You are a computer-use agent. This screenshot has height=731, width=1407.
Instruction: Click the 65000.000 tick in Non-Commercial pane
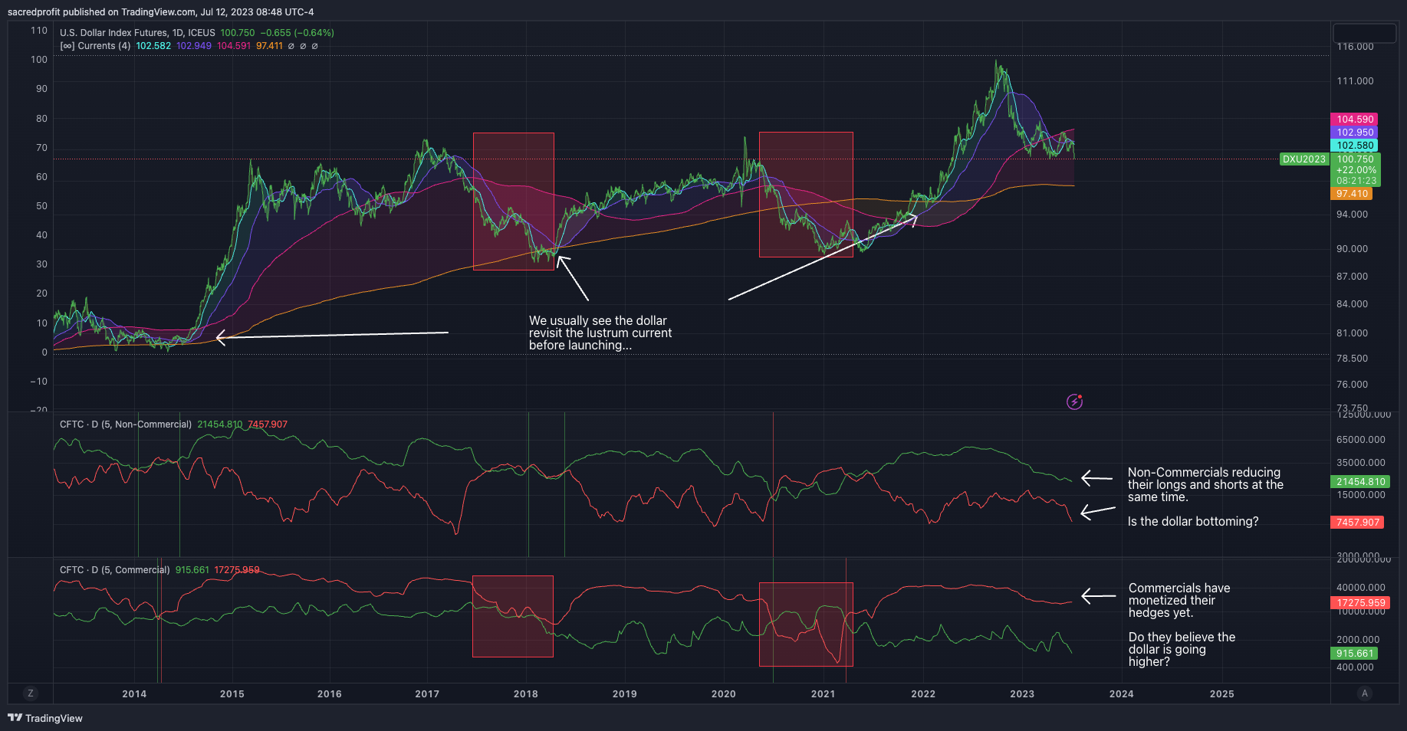click(x=1361, y=440)
